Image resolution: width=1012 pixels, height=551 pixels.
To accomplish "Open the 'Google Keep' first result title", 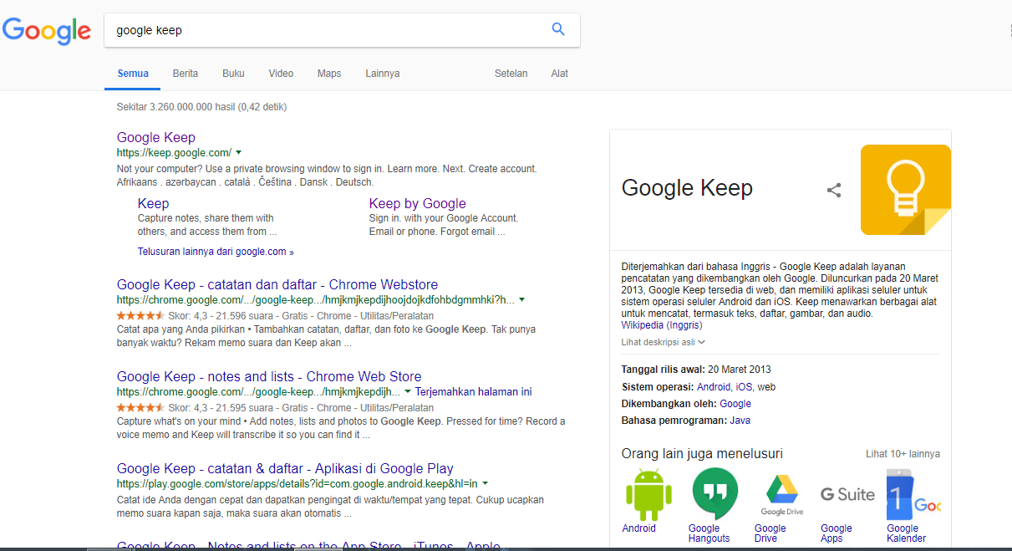I will [156, 137].
